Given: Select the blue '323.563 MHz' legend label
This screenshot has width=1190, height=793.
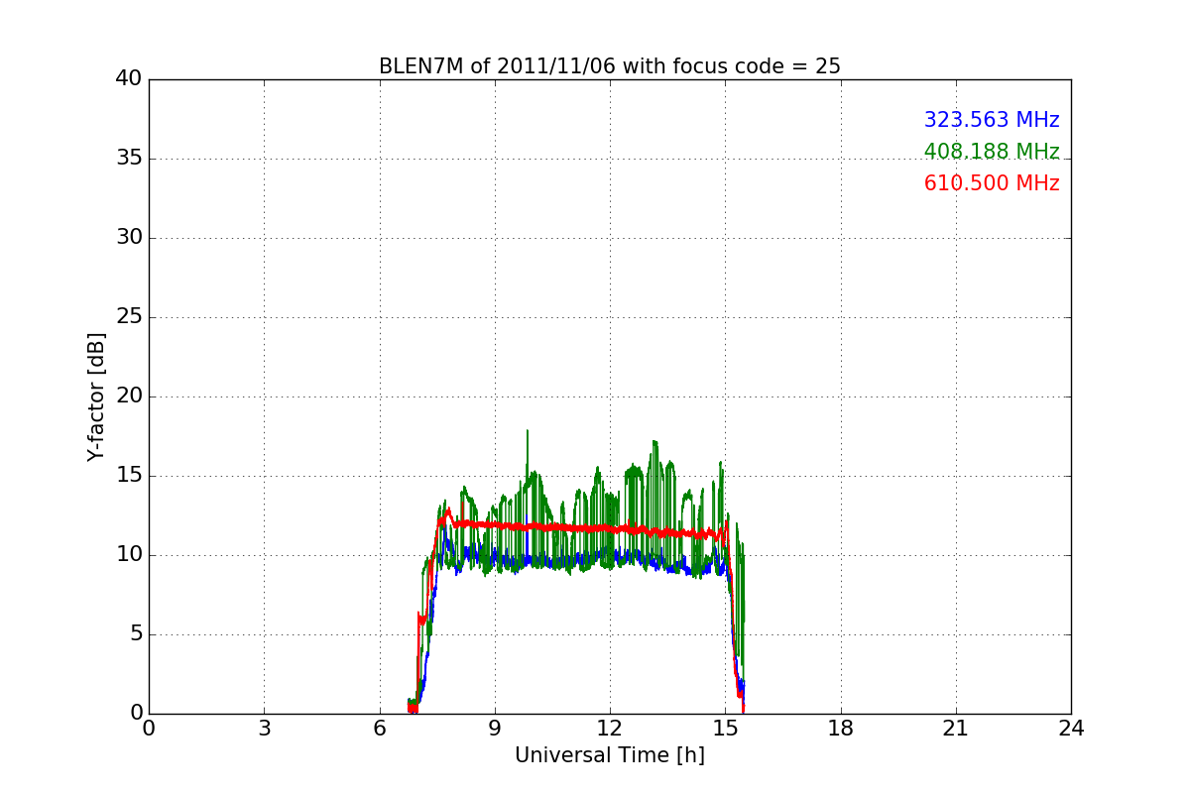Looking at the screenshot, I should (992, 120).
